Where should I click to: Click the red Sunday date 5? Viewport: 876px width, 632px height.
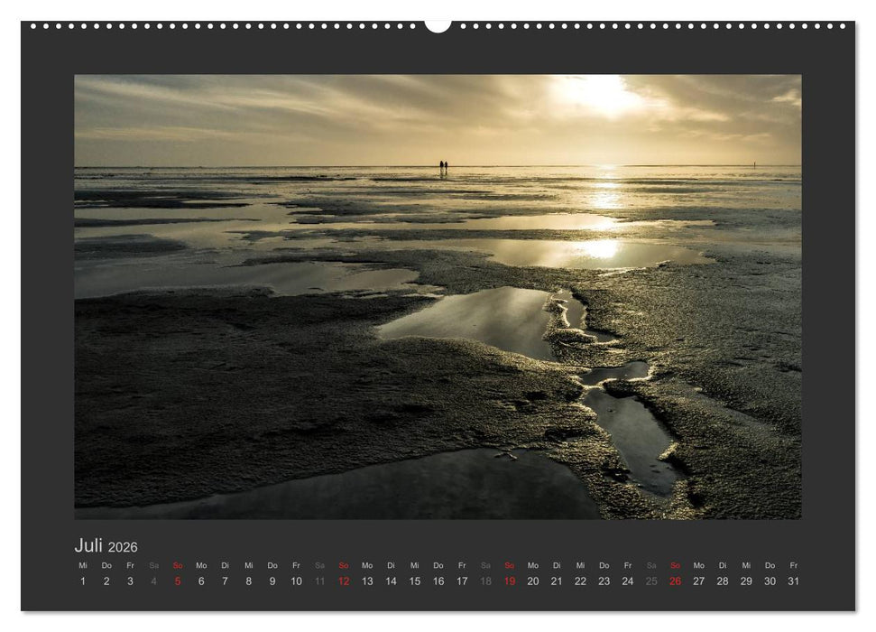[178, 582]
